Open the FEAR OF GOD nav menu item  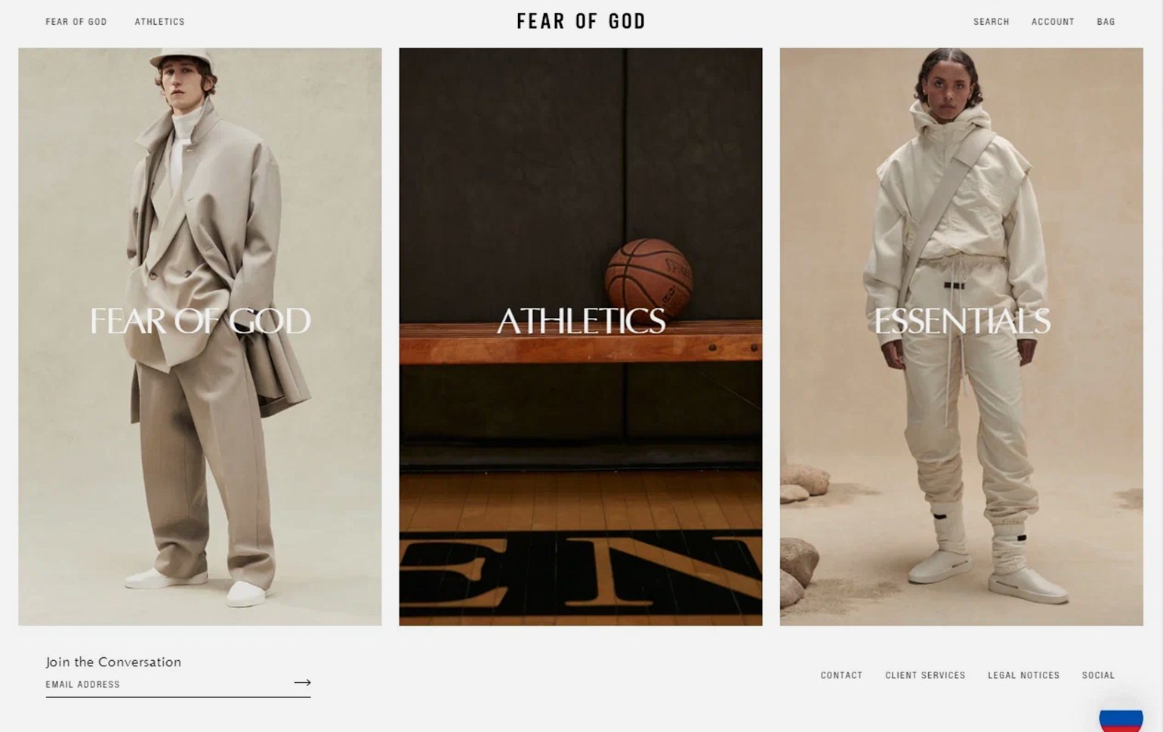[x=76, y=22]
